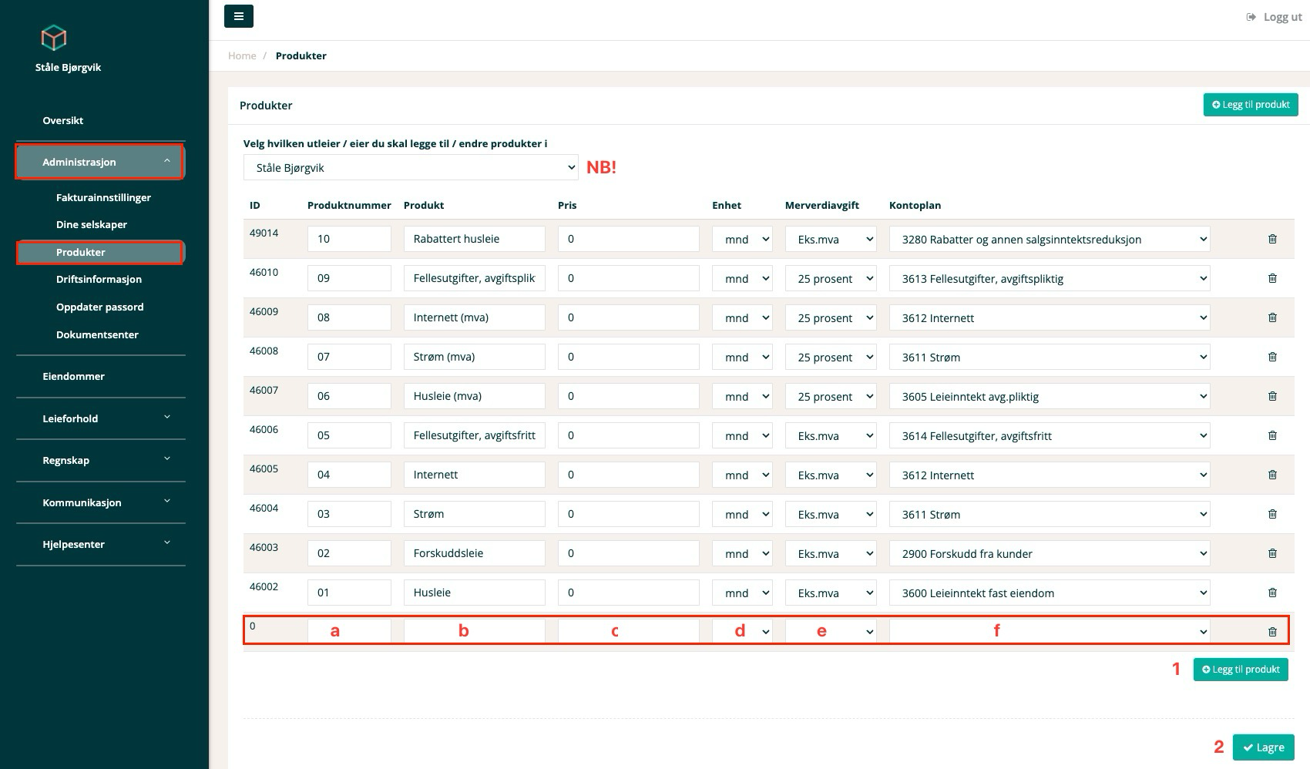This screenshot has height=769, width=1310.
Task: Open Dokumentsenter submenu item
Action: coord(97,334)
